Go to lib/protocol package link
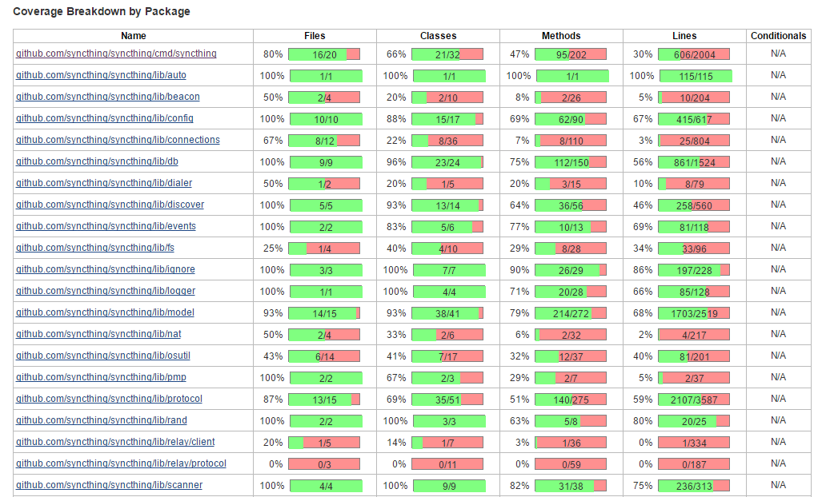Screen dimensions: 818x497 pos(109,399)
